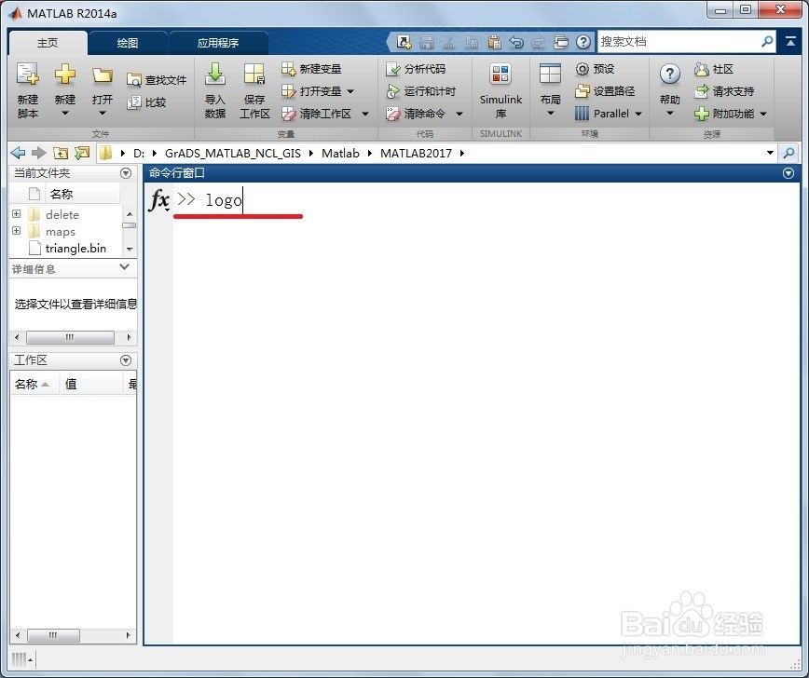Select triangle.bin file
809x678 pixels.
pyautogui.click(x=75, y=249)
